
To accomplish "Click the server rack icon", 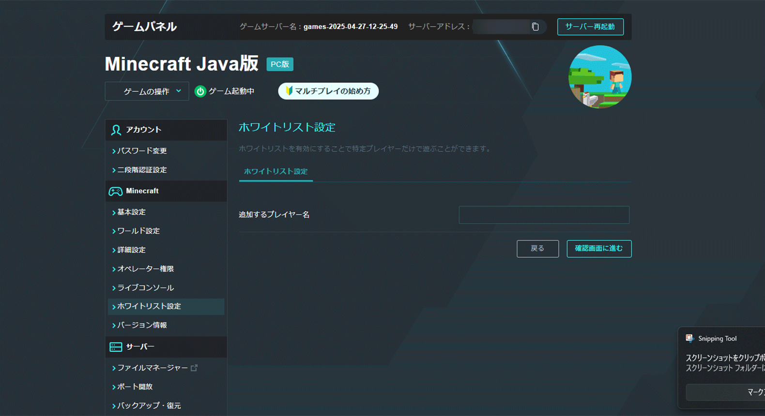I will tap(116, 347).
